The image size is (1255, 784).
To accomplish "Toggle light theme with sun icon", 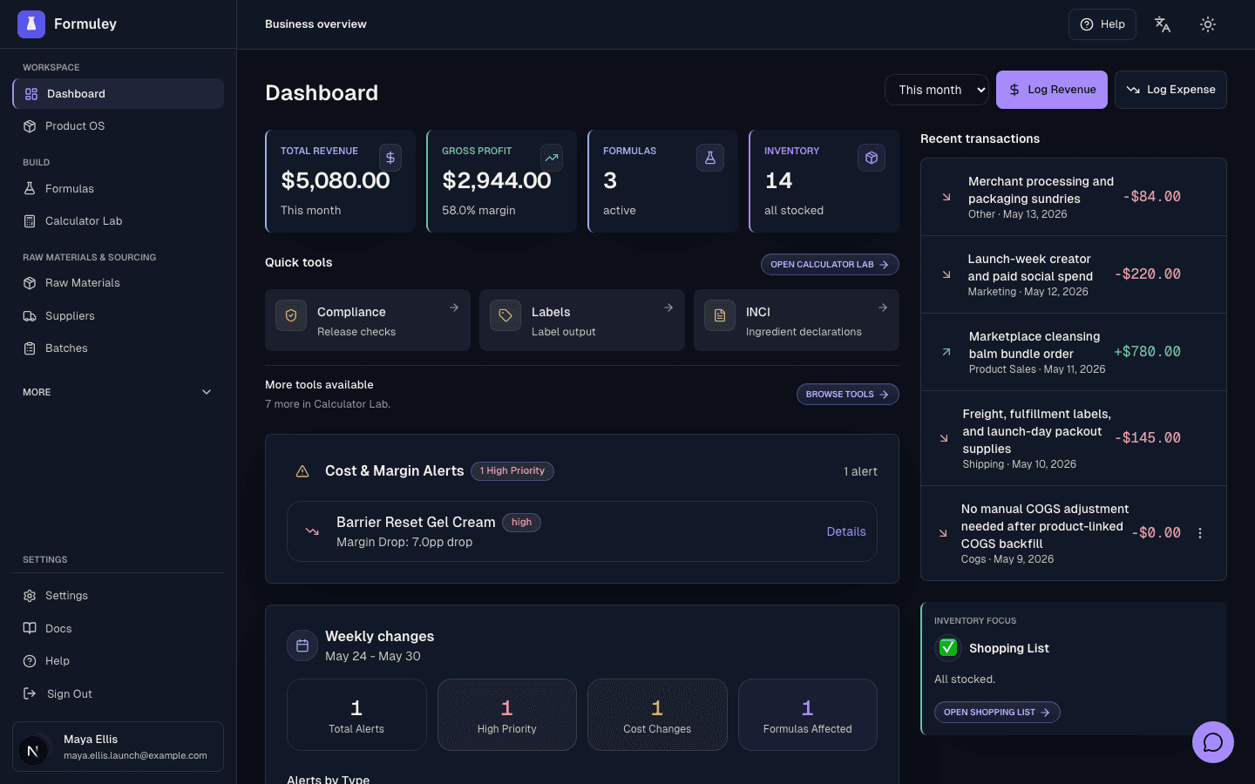I will pos(1208,24).
